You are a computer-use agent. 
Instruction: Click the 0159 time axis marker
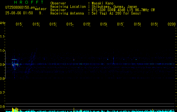[154, 24]
